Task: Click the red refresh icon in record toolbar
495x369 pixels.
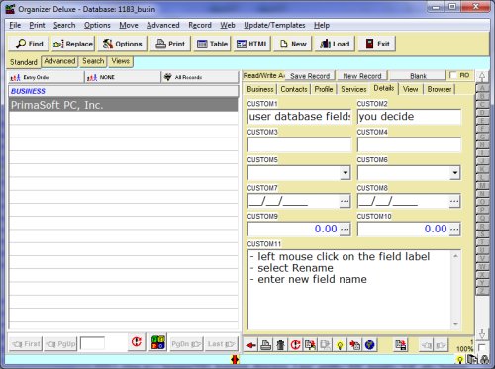Action: coord(295,345)
